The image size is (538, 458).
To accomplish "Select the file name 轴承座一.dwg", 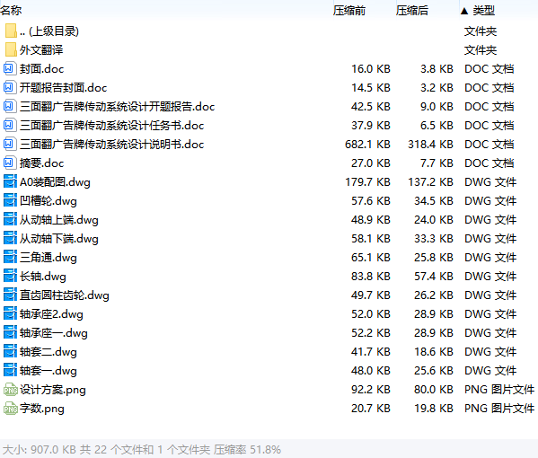I will pyautogui.click(x=54, y=333).
